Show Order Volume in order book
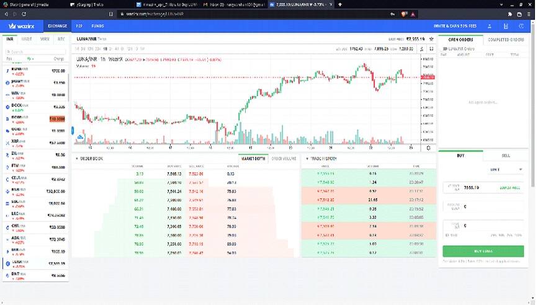Image resolution: width=543 pixels, height=305 pixels. [284, 159]
